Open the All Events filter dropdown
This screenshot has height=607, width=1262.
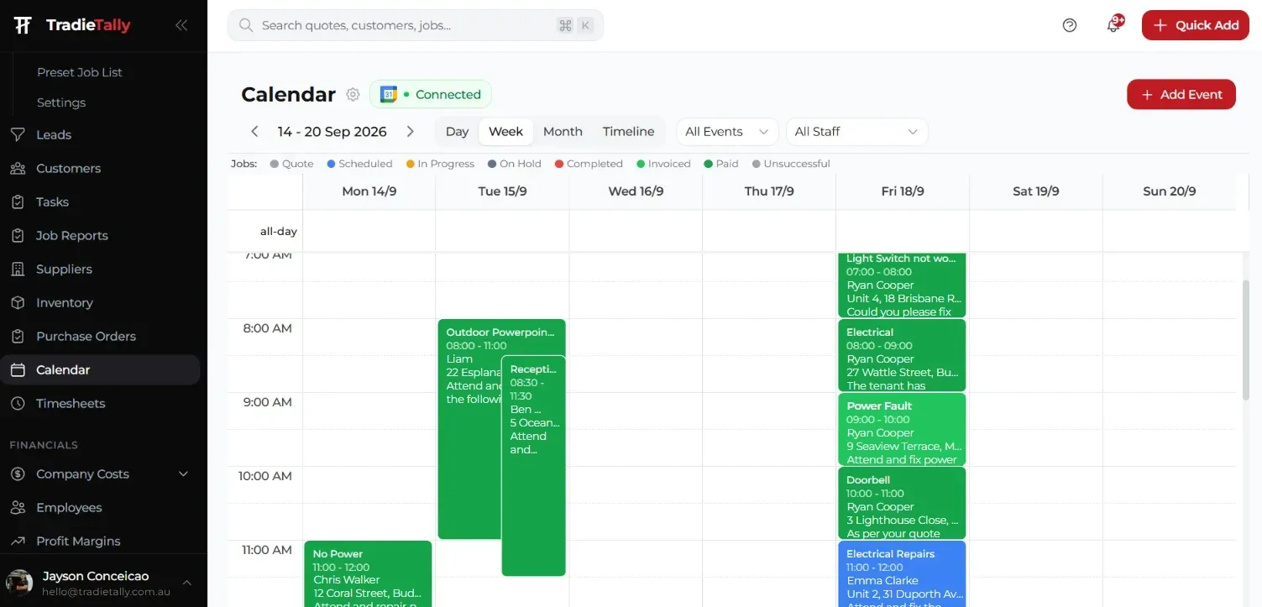pyautogui.click(x=726, y=132)
